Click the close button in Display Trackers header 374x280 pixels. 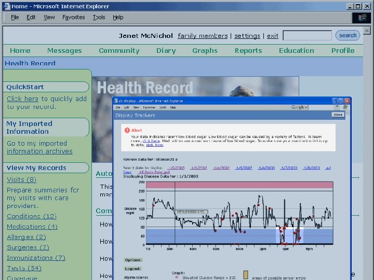tap(338, 115)
